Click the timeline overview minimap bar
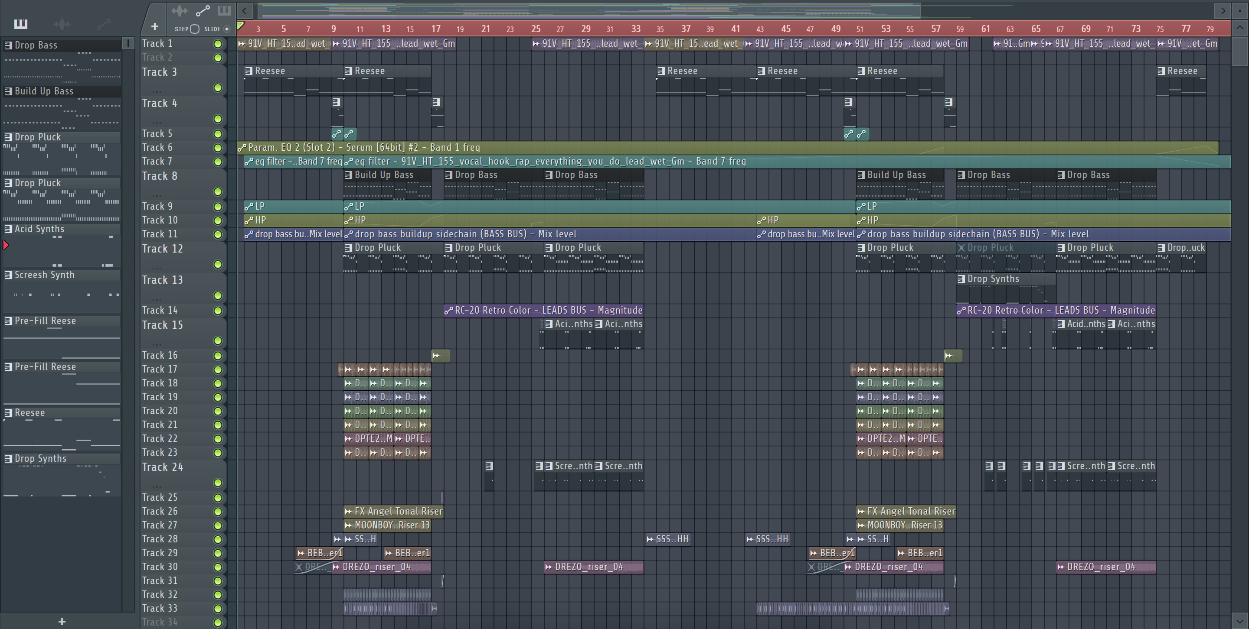This screenshot has width=1249, height=629. coord(589,10)
